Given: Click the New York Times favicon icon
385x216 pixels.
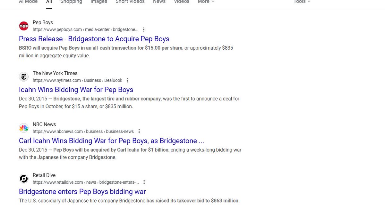Looking at the screenshot, I should point(24,77).
